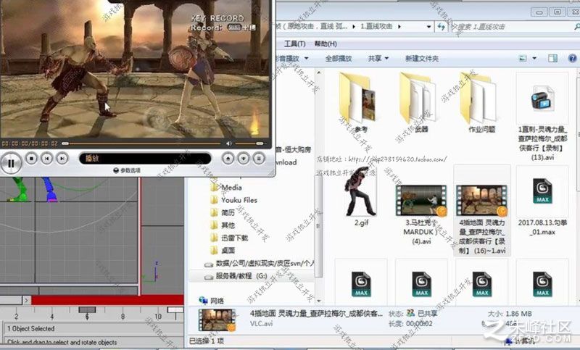This screenshot has height=350, width=580.
Task: Open 参数选项 settings in the media player
Action: coord(127,170)
